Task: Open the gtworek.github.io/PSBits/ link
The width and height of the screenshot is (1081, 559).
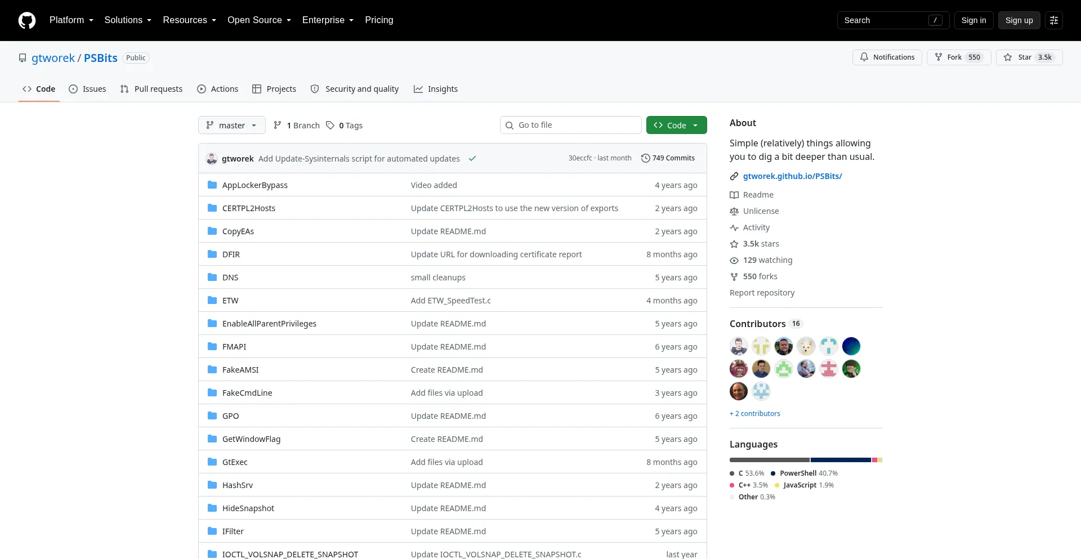Action: [x=793, y=176]
